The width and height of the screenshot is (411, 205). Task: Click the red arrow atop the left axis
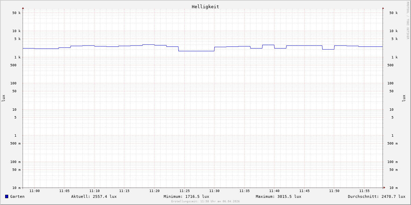tap(23, 8)
